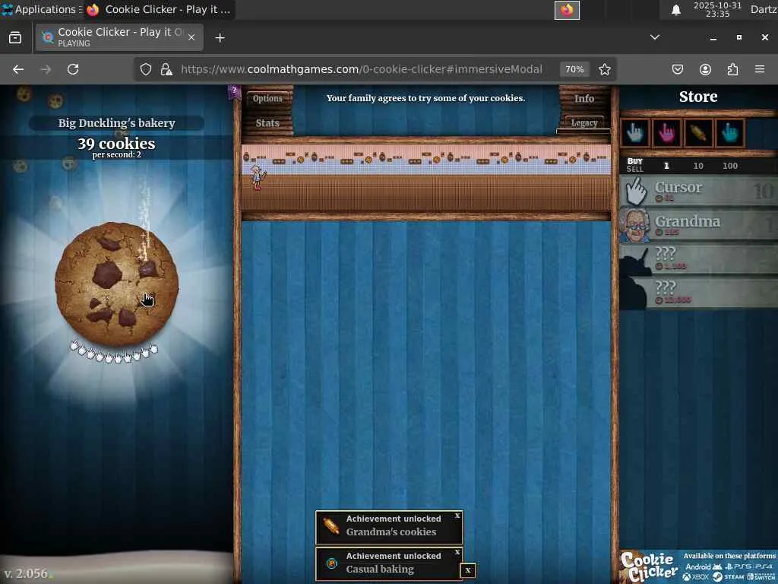Viewport: 778px width, 584px height.
Task: Go back with the browser back arrow
Action: (x=18, y=69)
